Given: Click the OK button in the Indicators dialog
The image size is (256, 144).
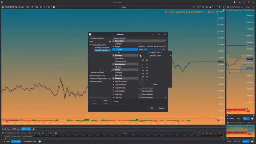Looking at the screenshot, I should tap(152, 108).
